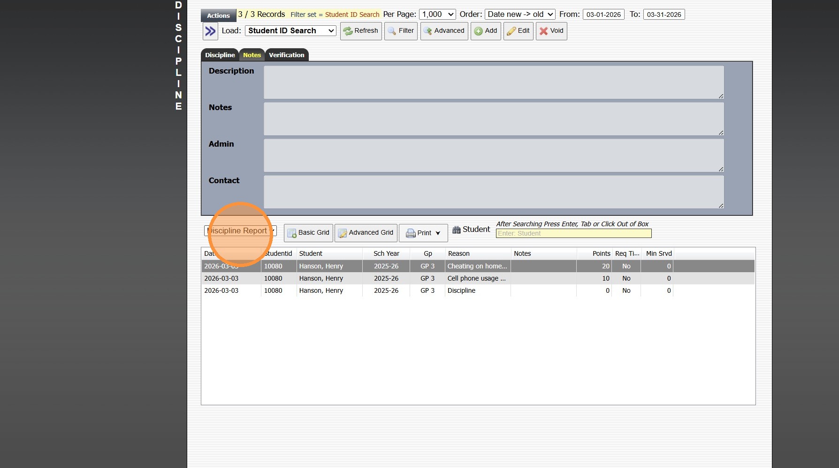Viewport: 839px width, 468px height.
Task: Open the Per Page dropdown
Action: [x=437, y=15]
